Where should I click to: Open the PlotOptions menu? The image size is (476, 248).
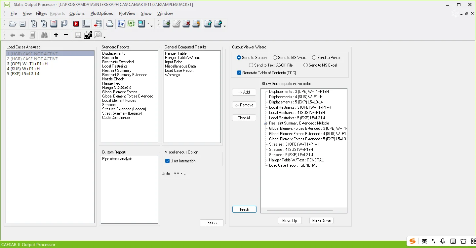pos(102,14)
